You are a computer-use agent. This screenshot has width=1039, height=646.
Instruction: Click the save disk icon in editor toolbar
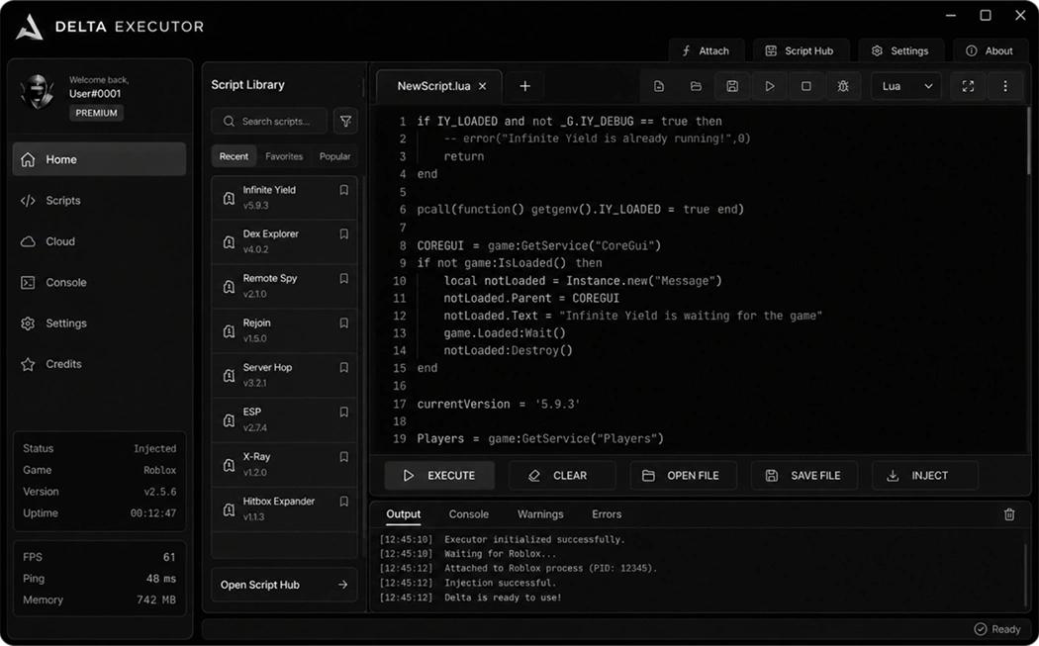(x=732, y=86)
